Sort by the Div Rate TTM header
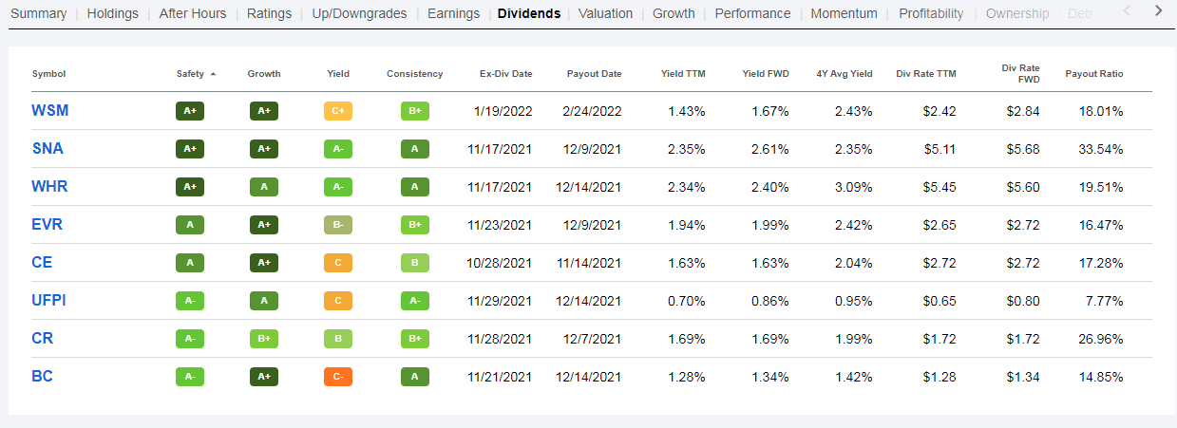Screen dimensions: 1177x428 (x=926, y=74)
